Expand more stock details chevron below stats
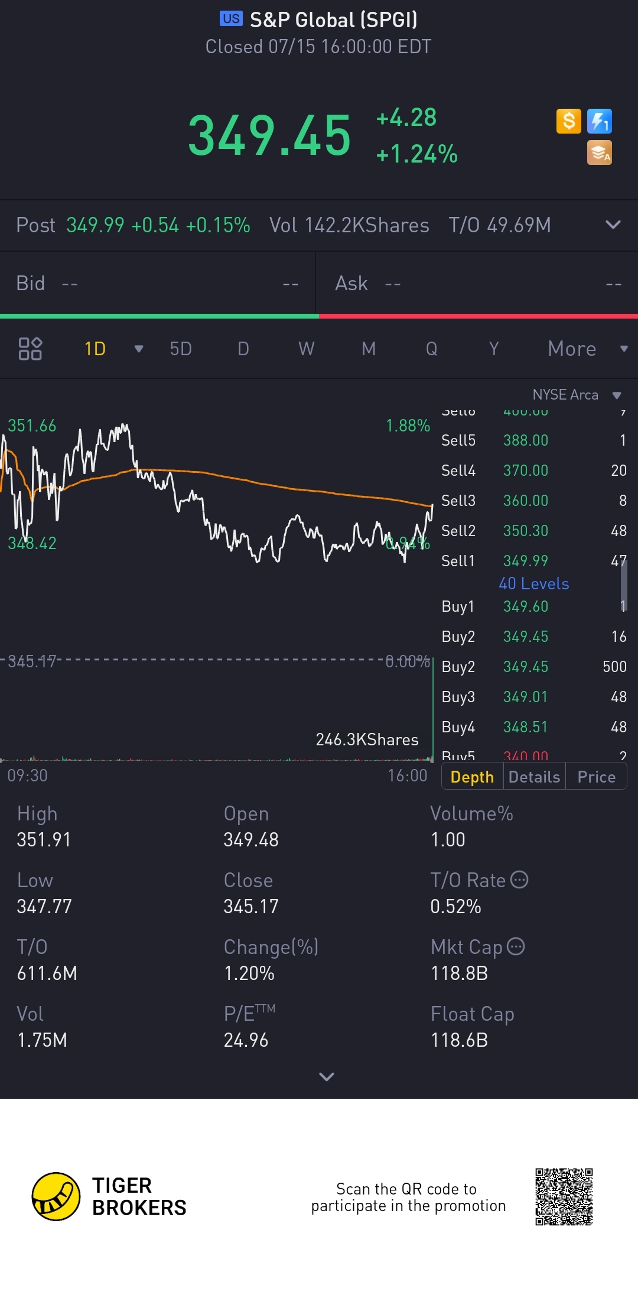 click(327, 1076)
